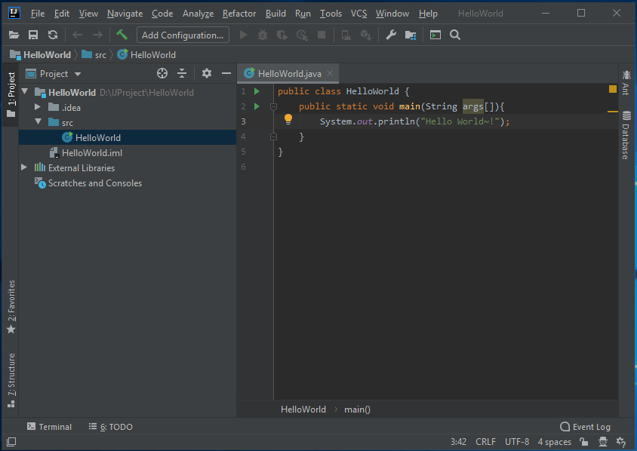This screenshot has width=637, height=451.
Task: Click the Run Anything icon
Action: [435, 35]
